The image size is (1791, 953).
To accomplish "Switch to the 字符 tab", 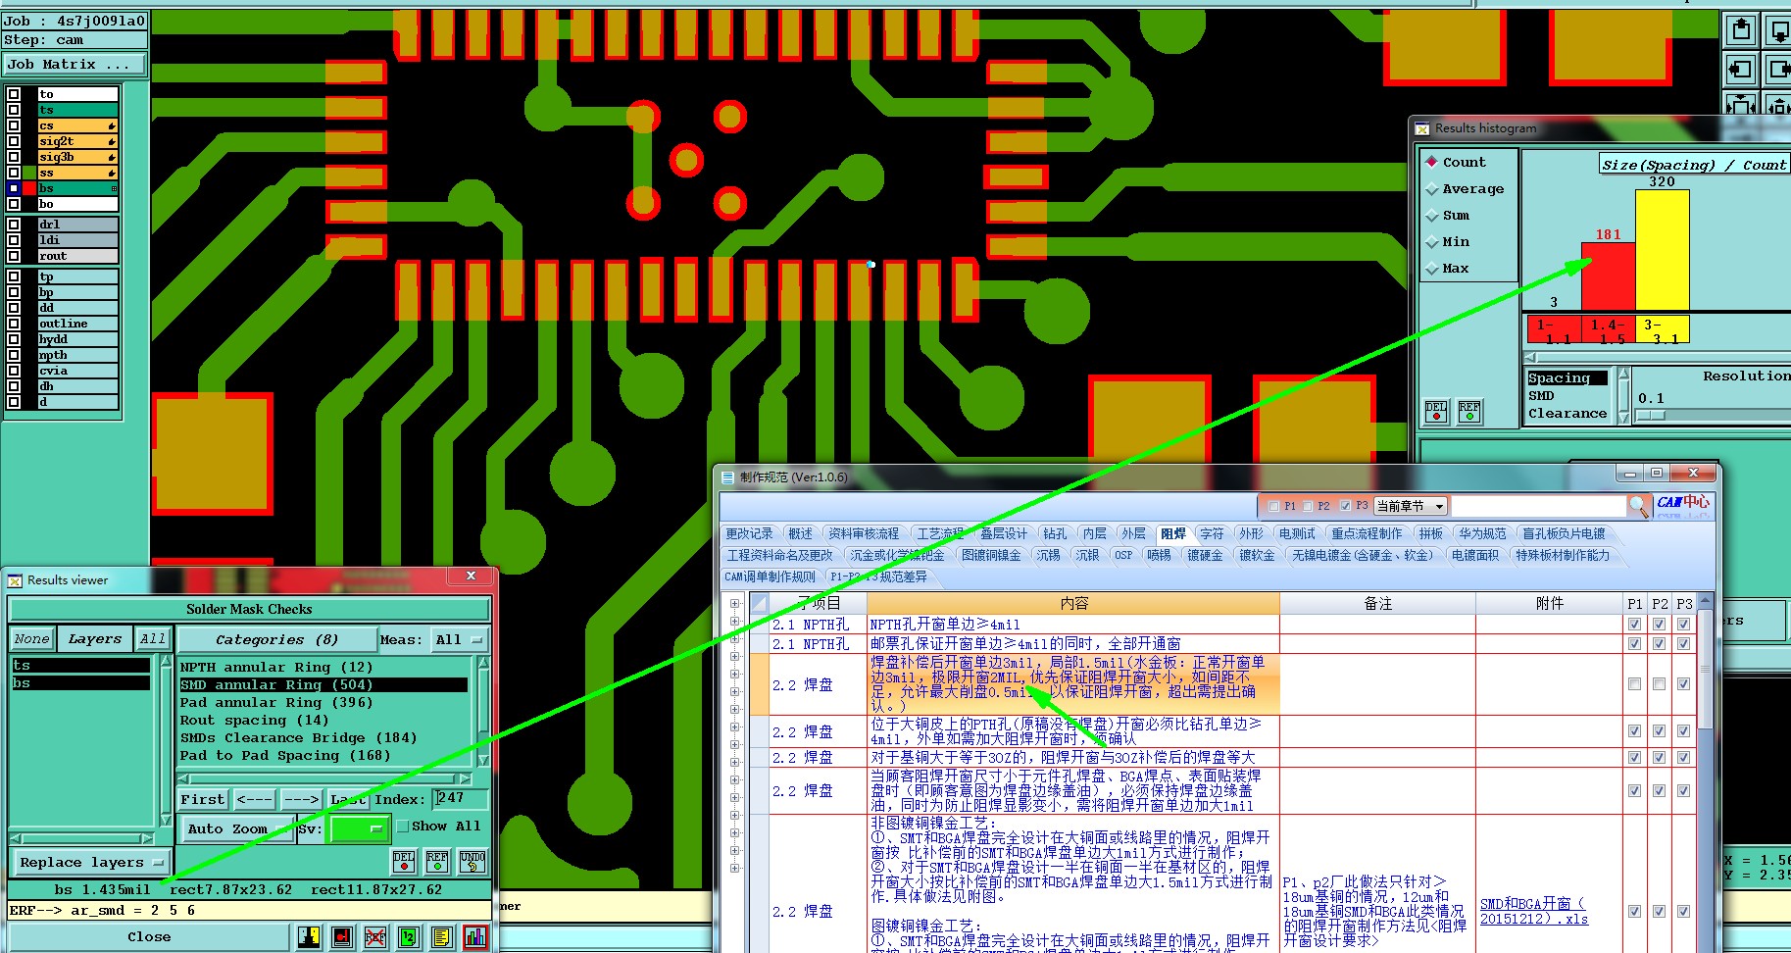I will 1212,534.
